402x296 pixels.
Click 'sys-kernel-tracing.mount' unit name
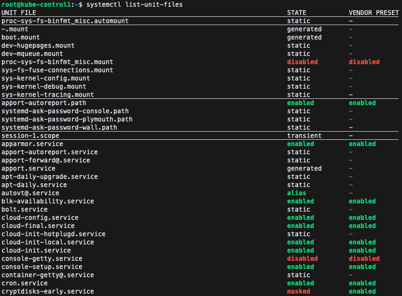(x=48, y=95)
